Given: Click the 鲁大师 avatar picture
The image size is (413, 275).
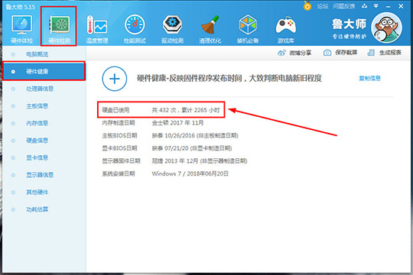Looking at the screenshot, I should pos(386,27).
